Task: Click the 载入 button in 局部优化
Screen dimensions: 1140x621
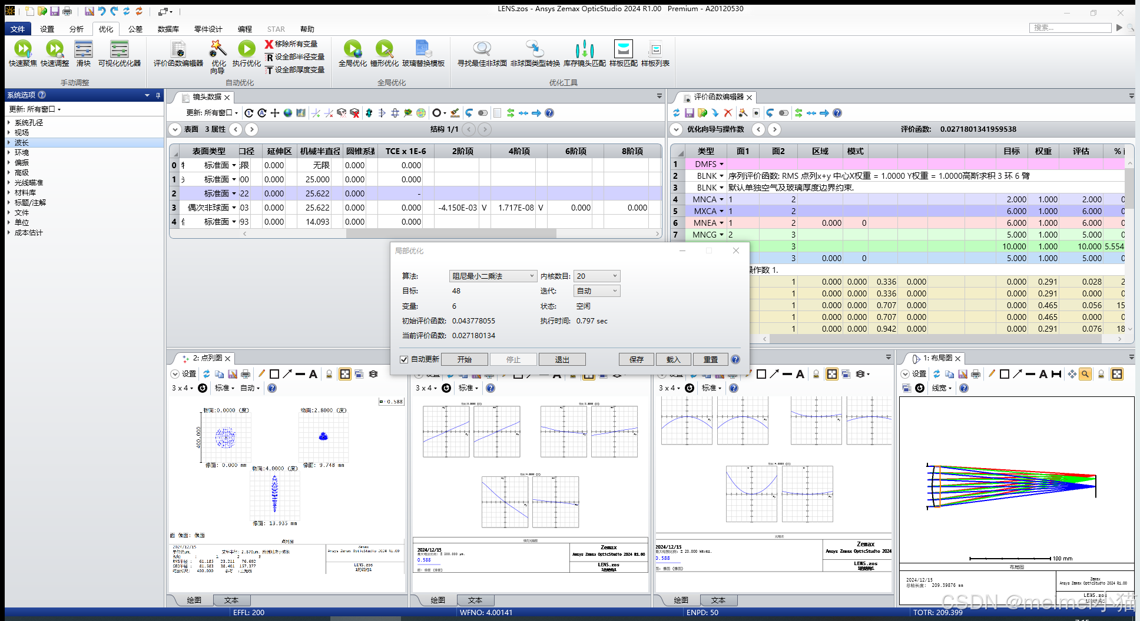Action: tap(673, 359)
